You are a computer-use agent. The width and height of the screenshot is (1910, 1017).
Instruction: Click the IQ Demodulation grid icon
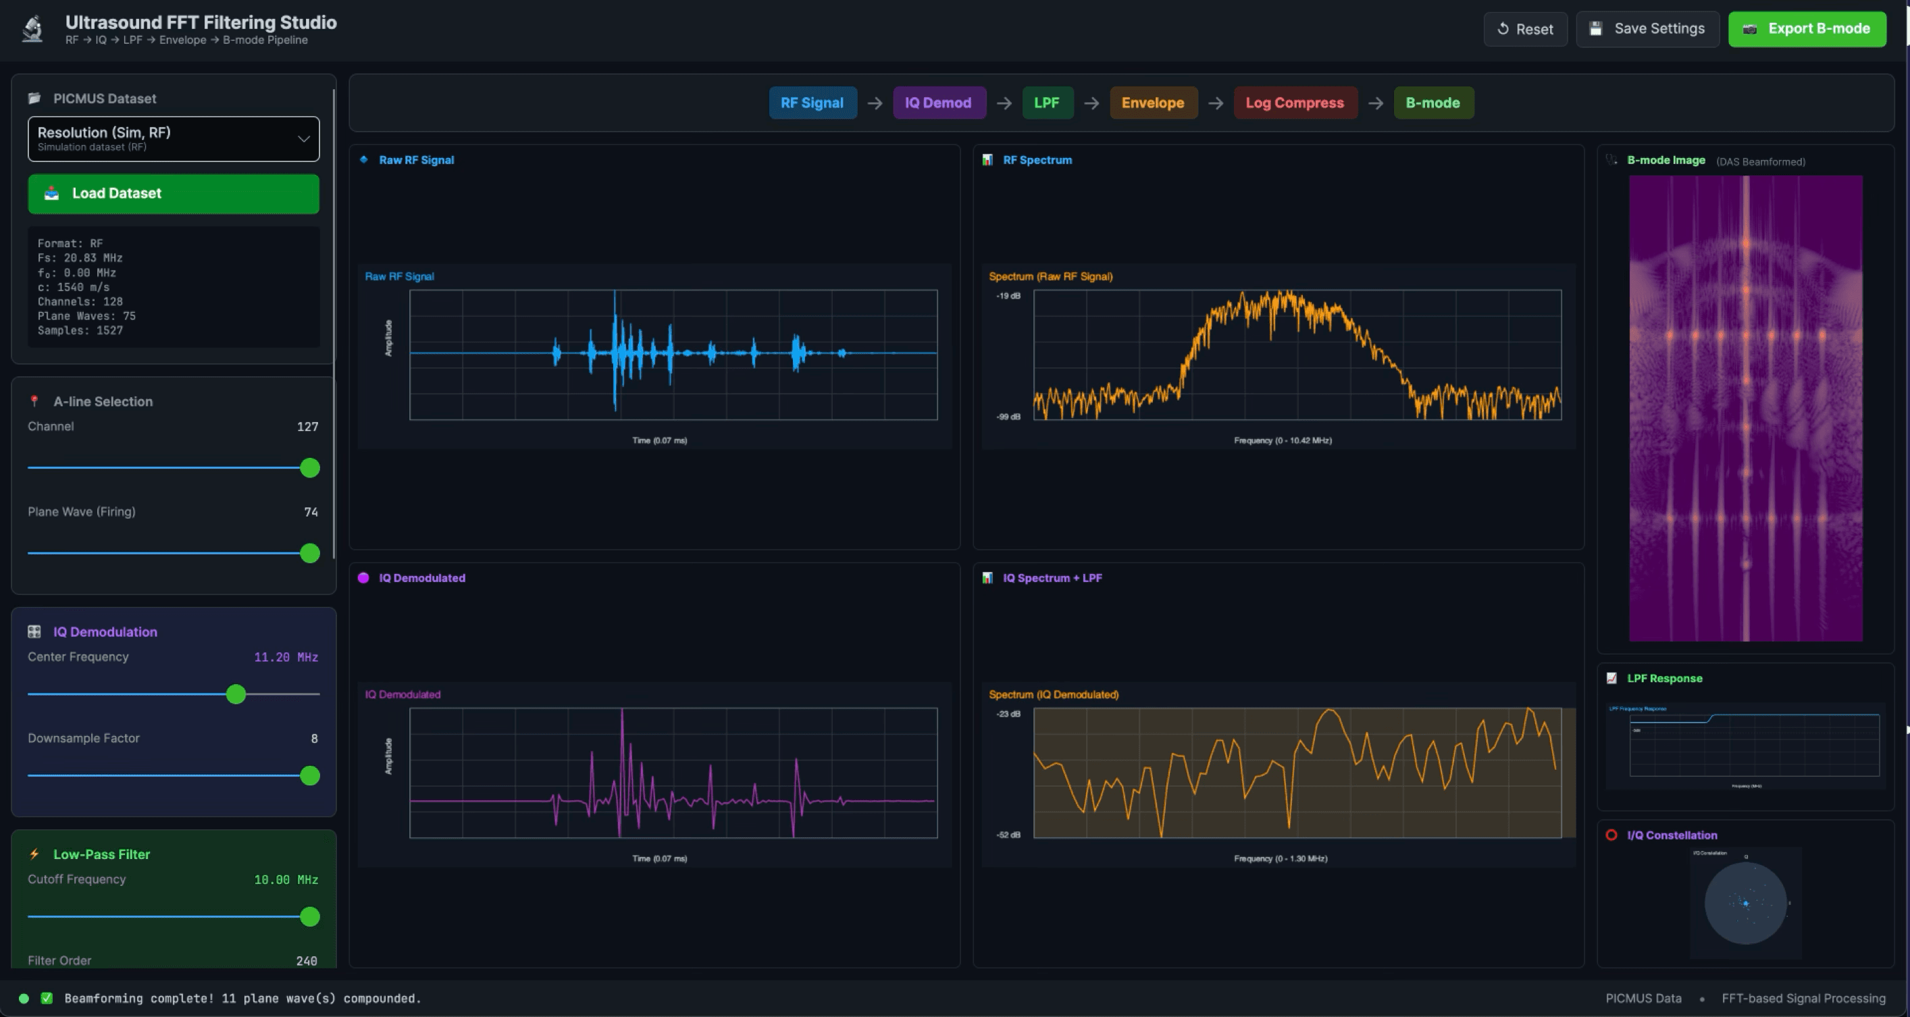pyautogui.click(x=34, y=631)
